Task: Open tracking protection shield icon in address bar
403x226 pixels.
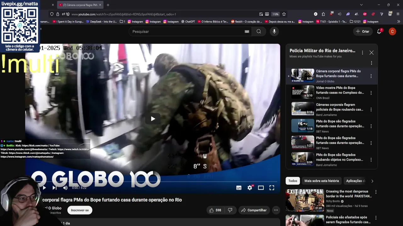Action: (52, 14)
